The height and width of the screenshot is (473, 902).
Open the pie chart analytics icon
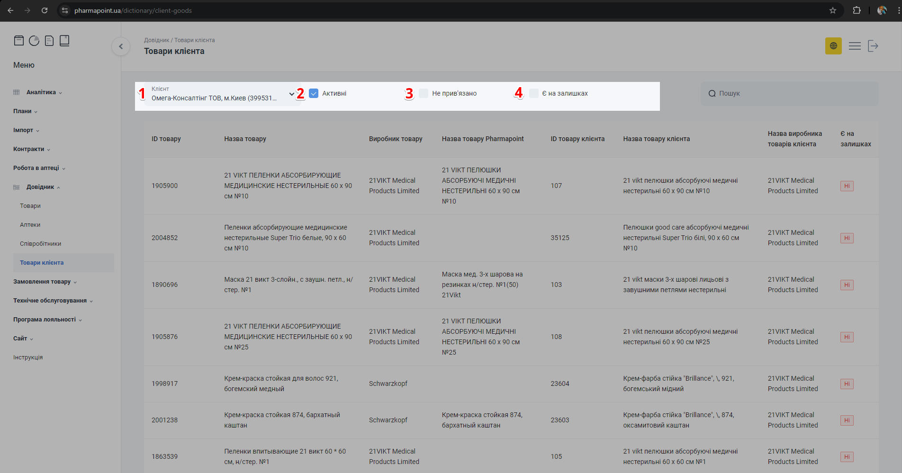(x=34, y=41)
